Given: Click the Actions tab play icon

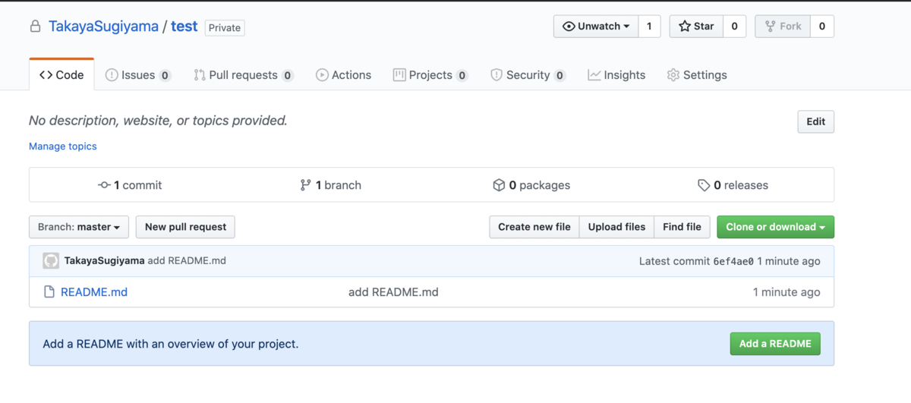Looking at the screenshot, I should (x=322, y=74).
